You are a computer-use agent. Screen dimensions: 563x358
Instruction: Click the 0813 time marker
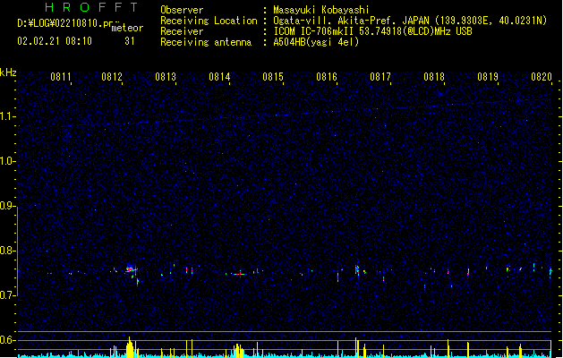click(x=166, y=77)
